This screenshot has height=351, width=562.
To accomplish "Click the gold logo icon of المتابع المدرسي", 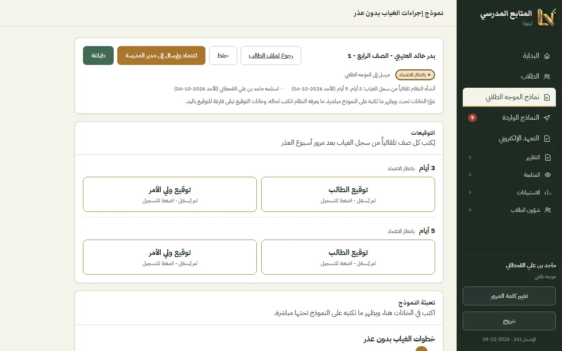I will (x=547, y=18).
